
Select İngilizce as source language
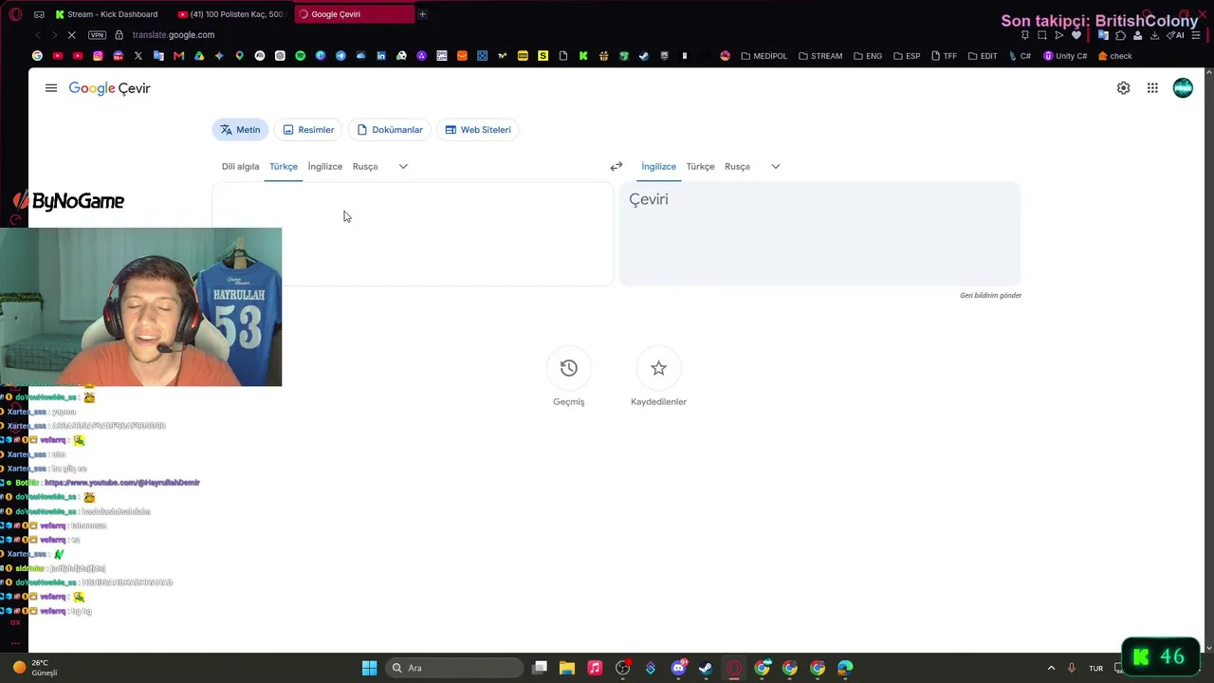pos(325,166)
